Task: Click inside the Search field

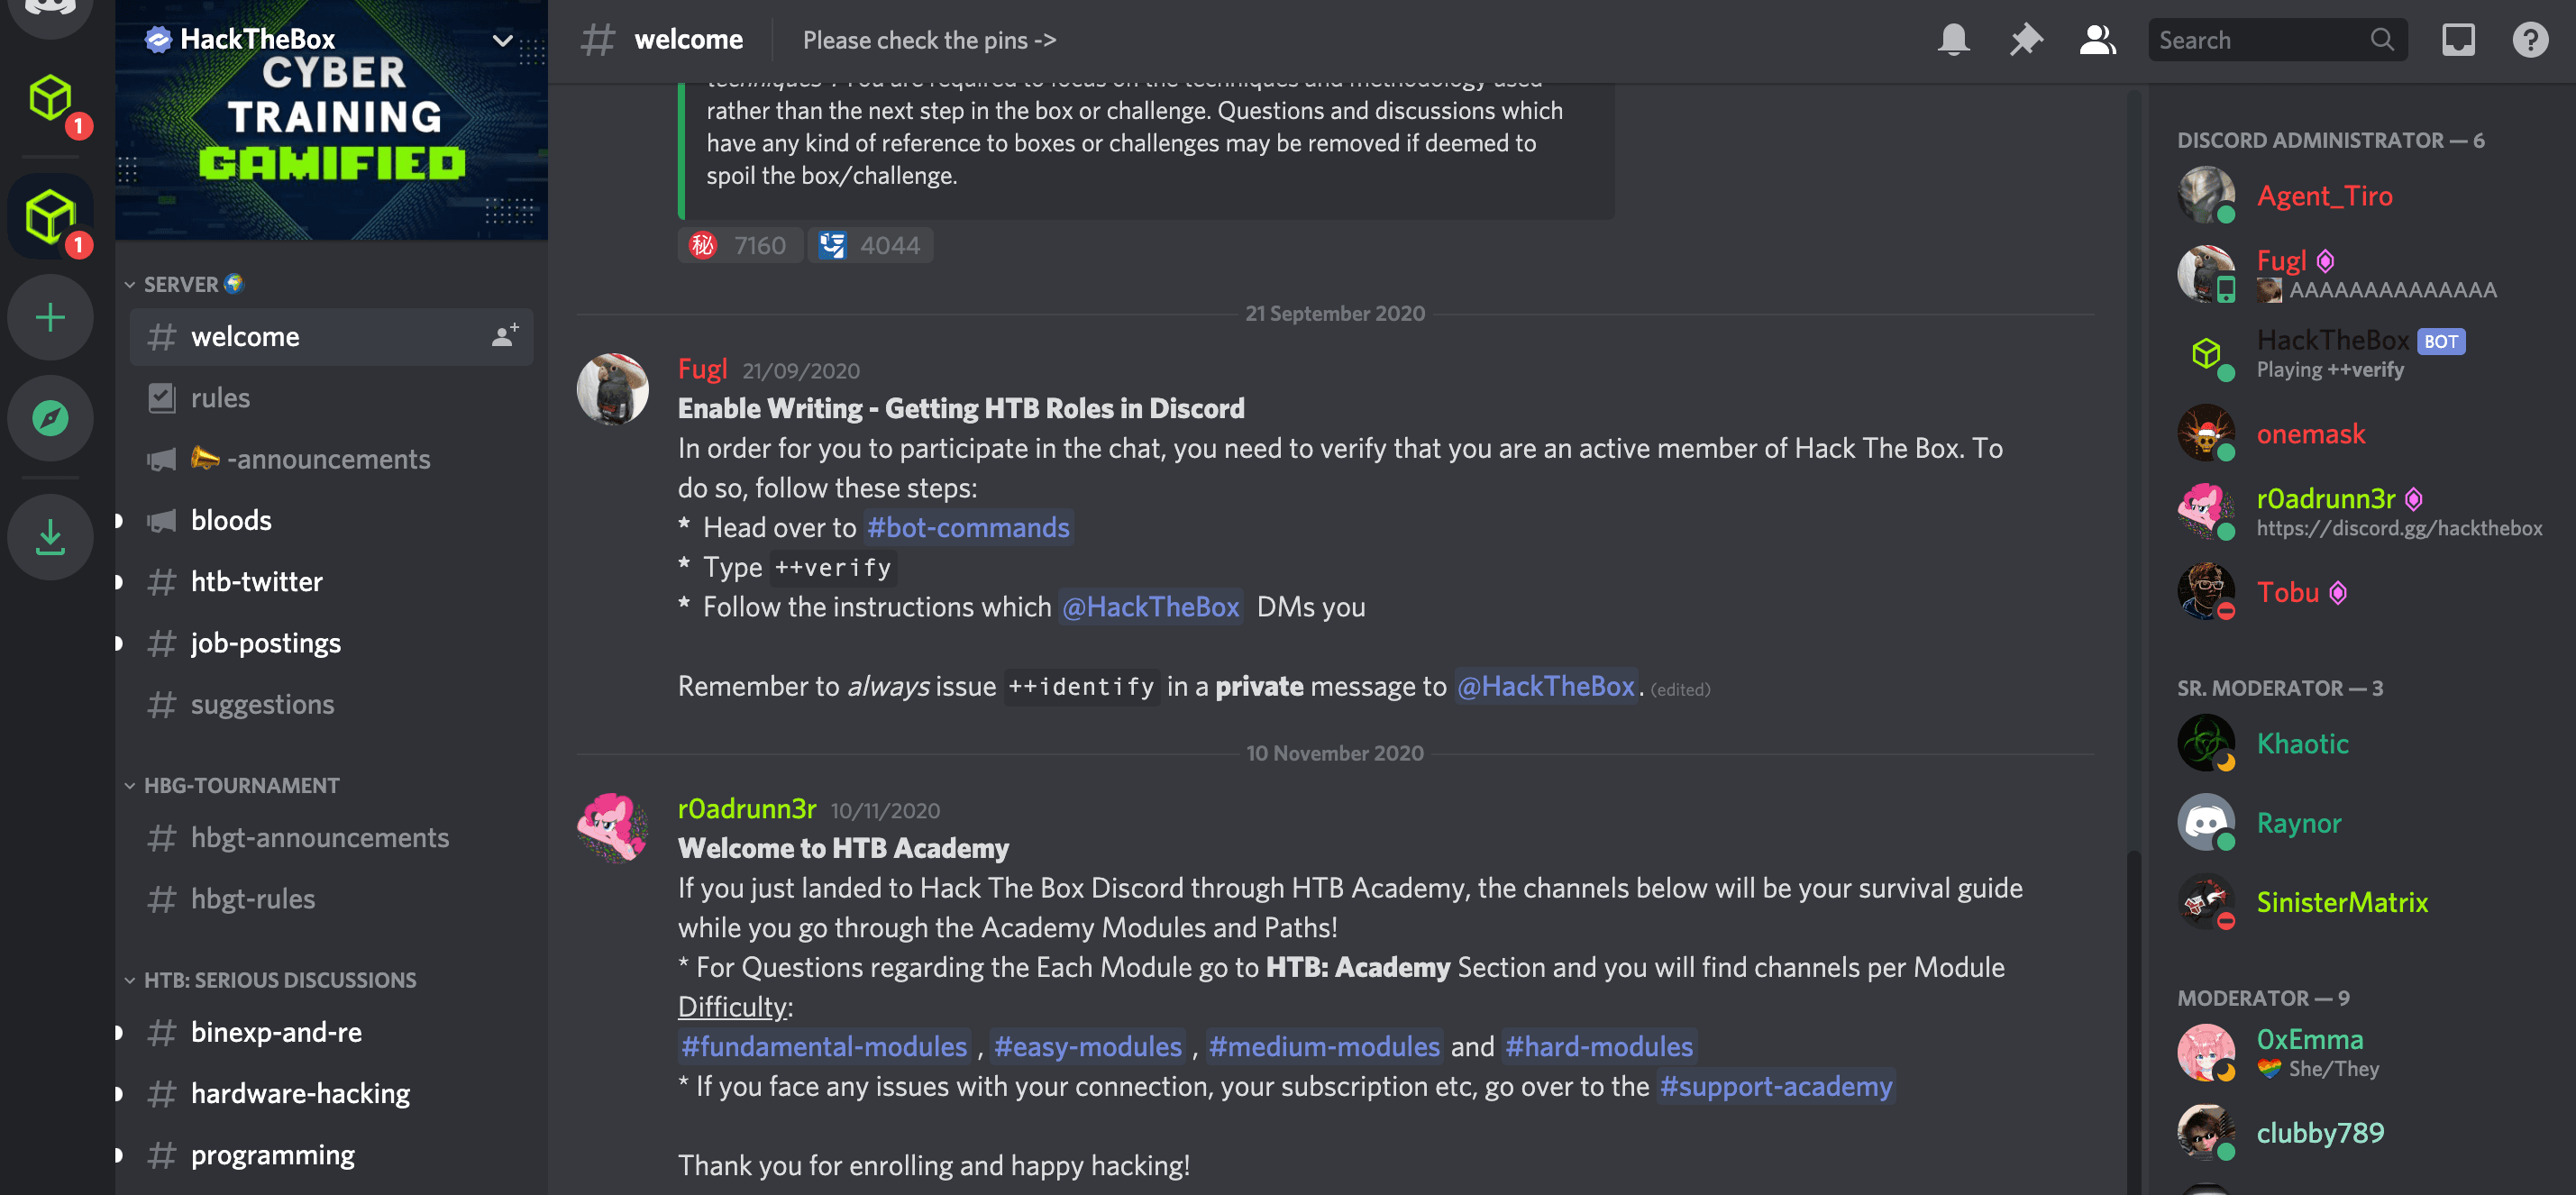Action: 2250,39
